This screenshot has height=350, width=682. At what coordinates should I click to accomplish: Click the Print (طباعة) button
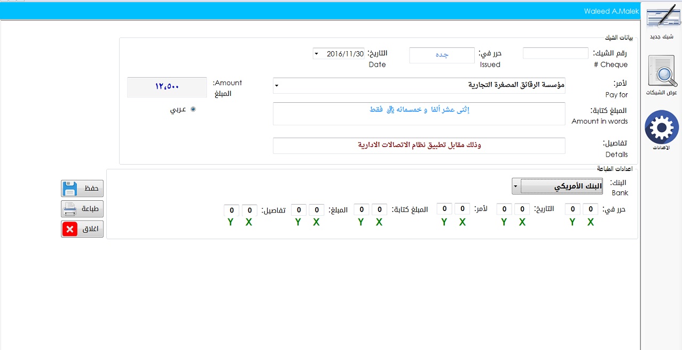[82, 209]
